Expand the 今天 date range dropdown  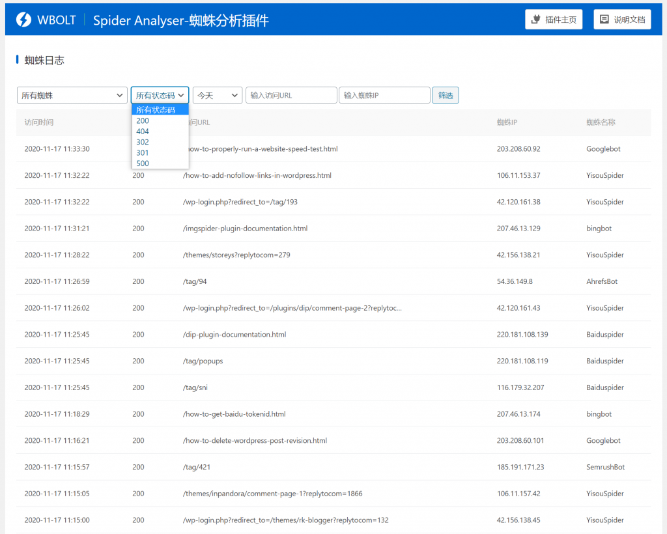coord(217,95)
